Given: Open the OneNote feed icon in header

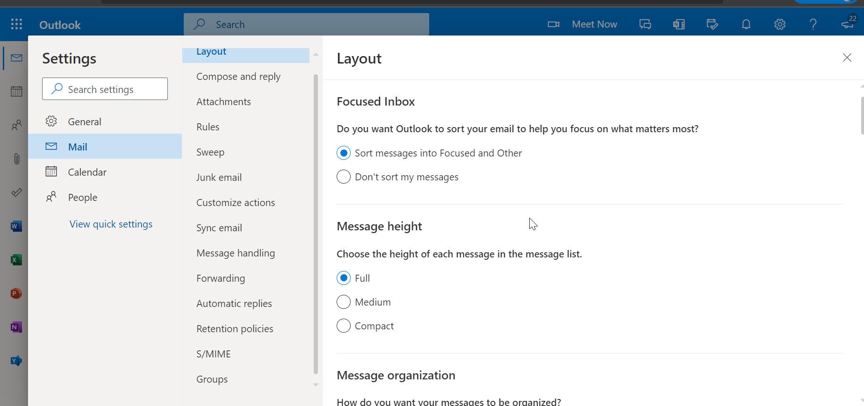Looking at the screenshot, I should pyautogui.click(x=679, y=24).
